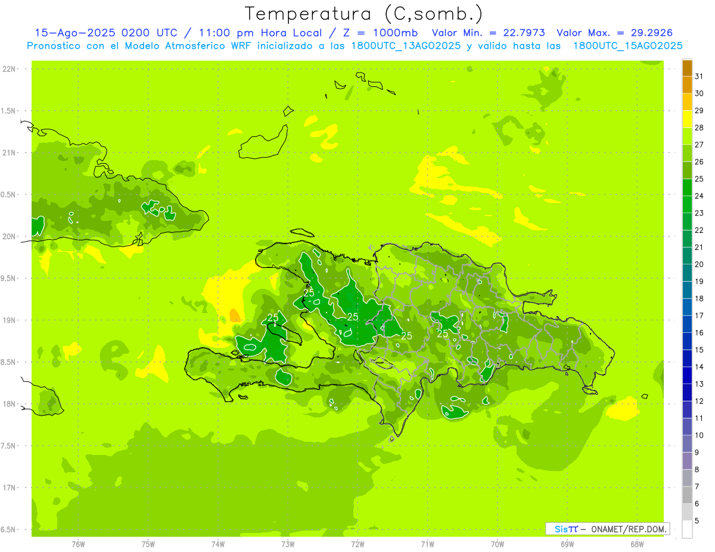Click the latitude label 19N

coord(9,320)
